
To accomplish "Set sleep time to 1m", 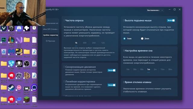I will pyautogui.click(x=149, y=69).
